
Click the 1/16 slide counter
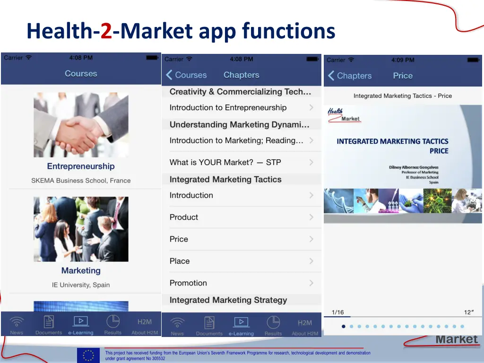pos(337,312)
